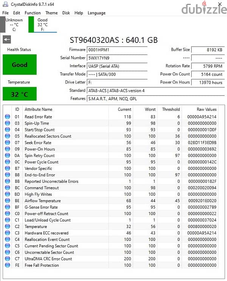
Task: Click the Power On Count value 5164 count
Action: (x=208, y=74)
